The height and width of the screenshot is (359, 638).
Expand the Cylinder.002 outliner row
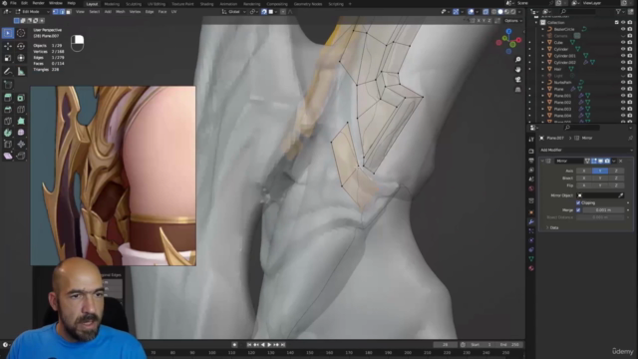[x=542, y=62]
